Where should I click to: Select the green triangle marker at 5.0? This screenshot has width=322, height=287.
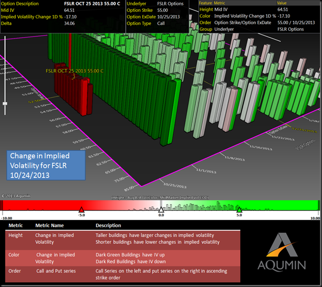click(239, 210)
